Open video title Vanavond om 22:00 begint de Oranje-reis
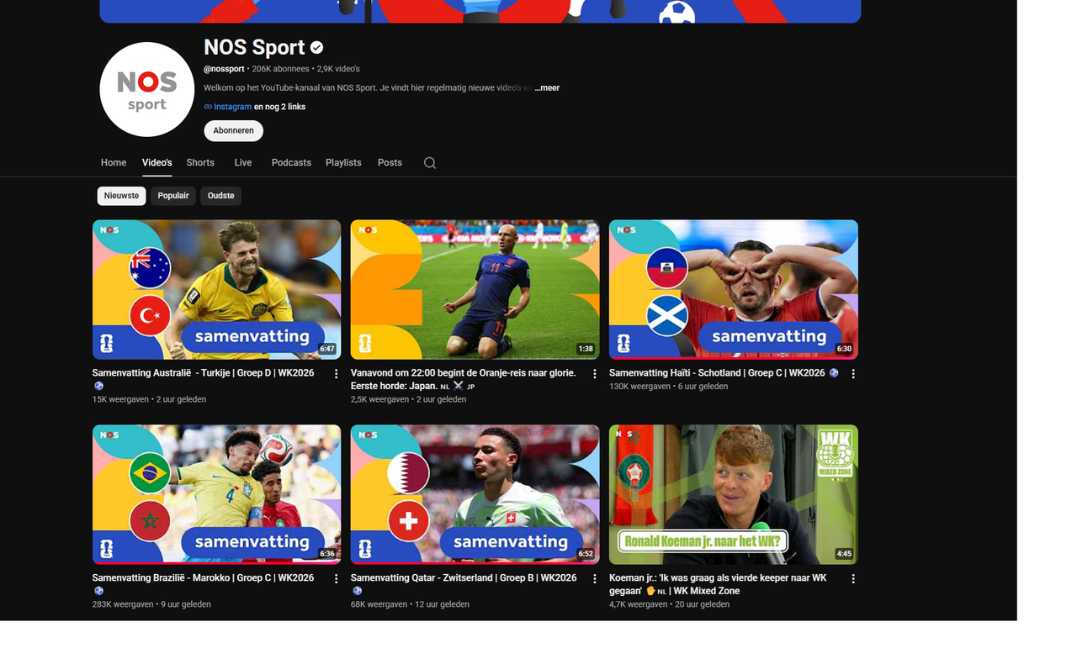 click(464, 380)
